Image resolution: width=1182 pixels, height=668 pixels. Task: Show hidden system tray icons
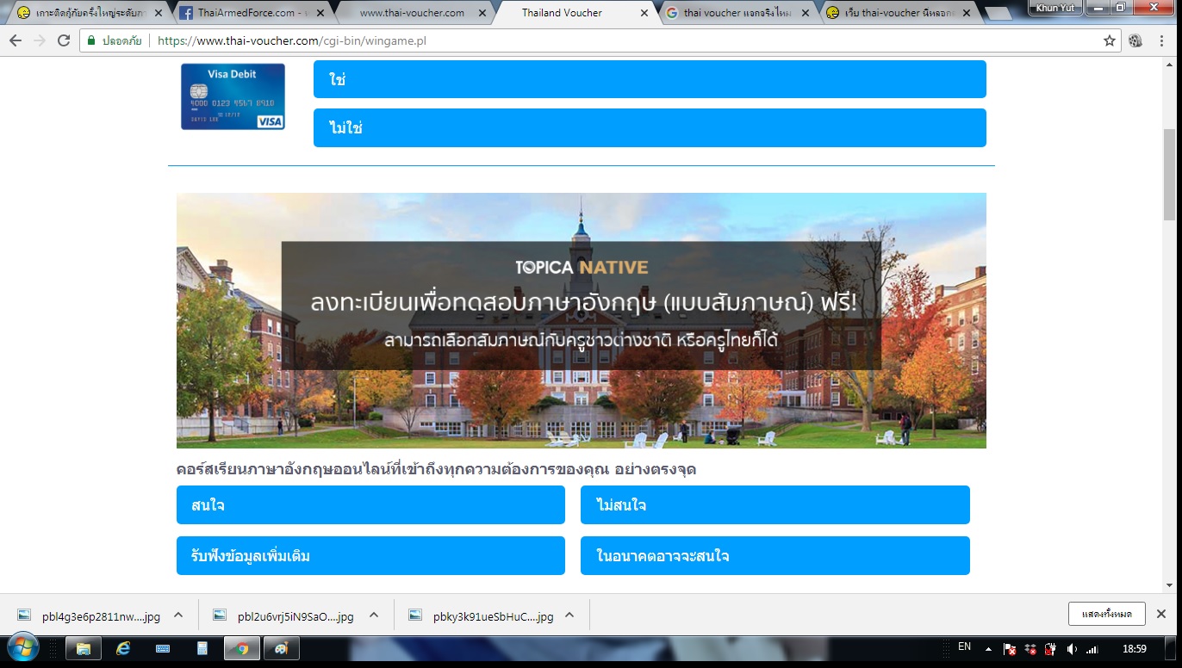coord(988,649)
